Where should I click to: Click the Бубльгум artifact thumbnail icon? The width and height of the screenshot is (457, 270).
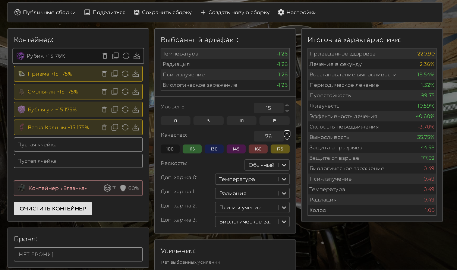21,109
